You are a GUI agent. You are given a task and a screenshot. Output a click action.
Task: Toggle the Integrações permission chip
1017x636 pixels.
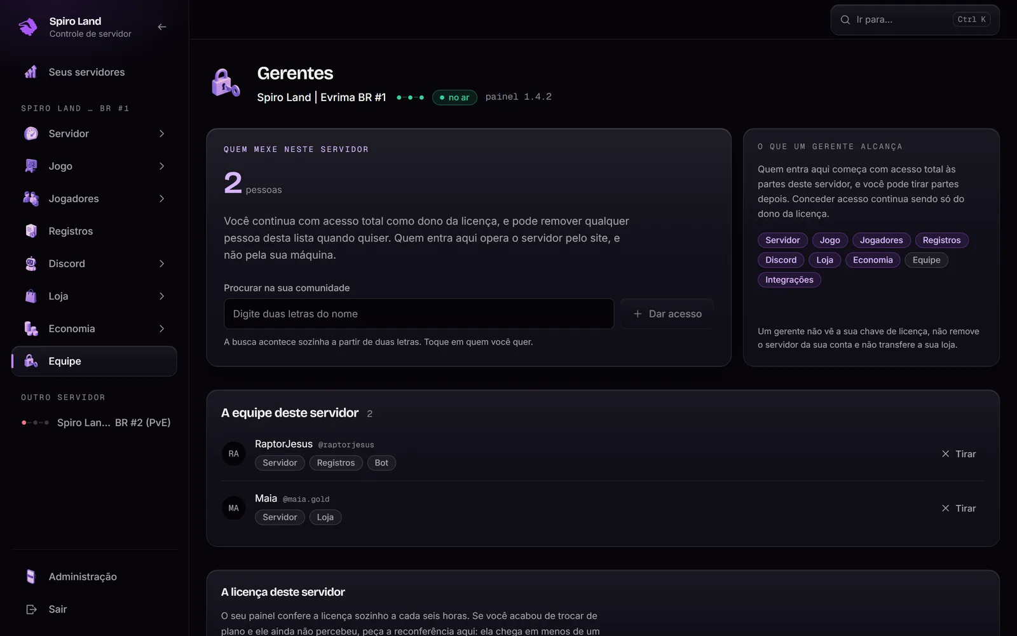pos(789,280)
